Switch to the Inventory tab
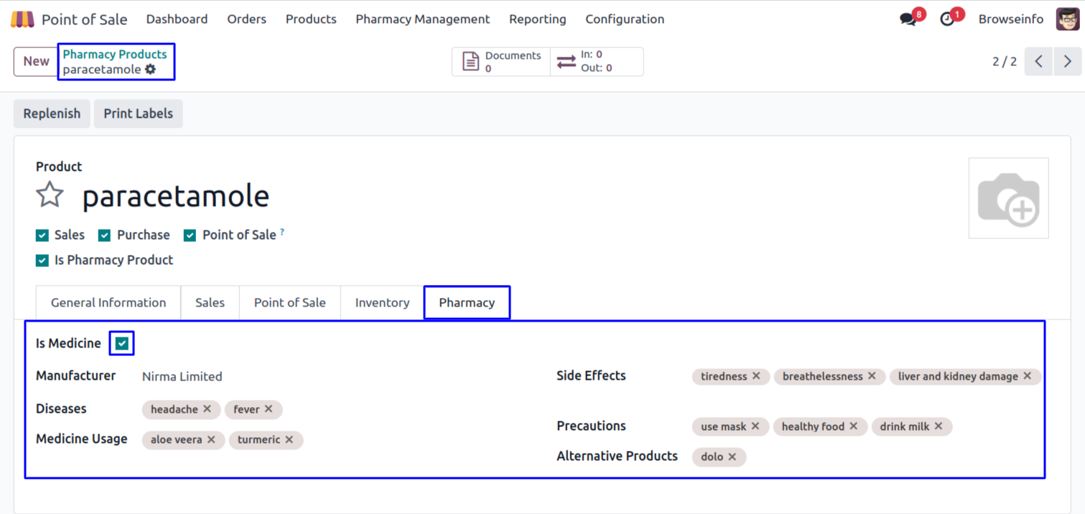1085x514 pixels. coord(382,303)
